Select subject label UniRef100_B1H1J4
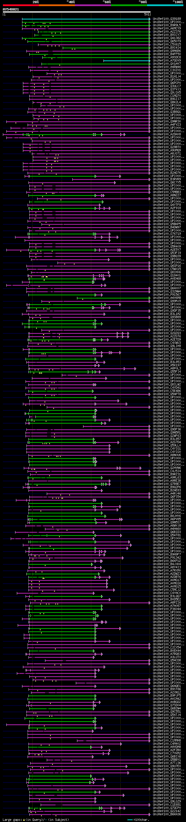This screenshot has width=186, height=822. point(167,77)
